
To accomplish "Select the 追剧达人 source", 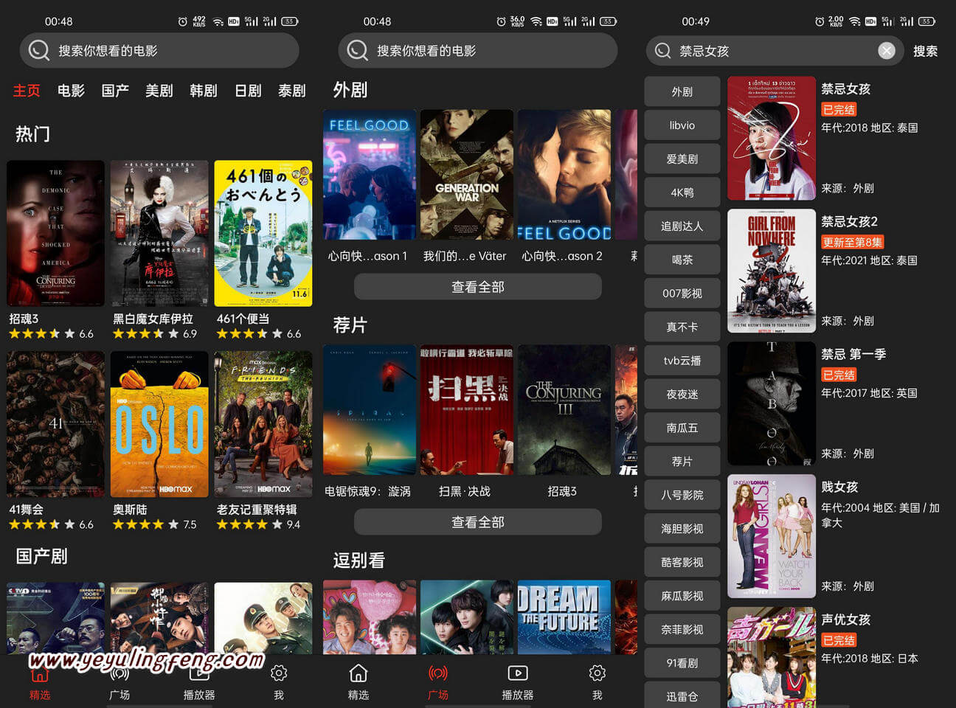I will coord(682,226).
